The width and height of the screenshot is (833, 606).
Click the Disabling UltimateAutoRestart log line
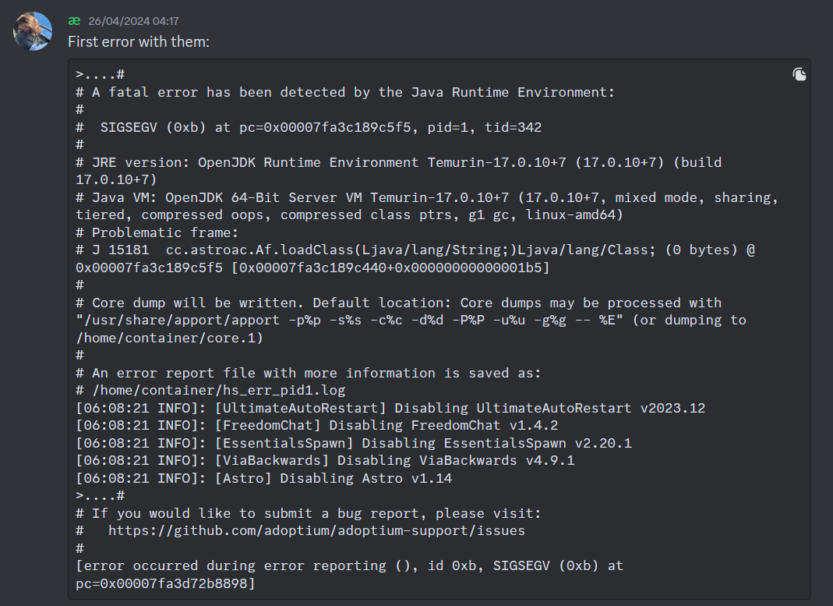390,408
